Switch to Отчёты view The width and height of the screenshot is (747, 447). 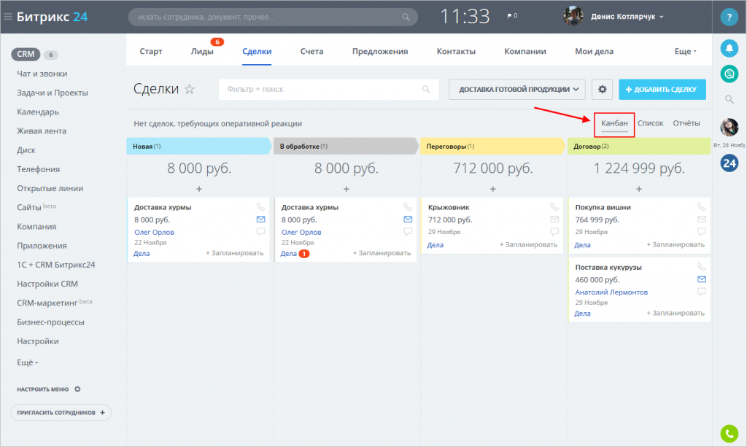[686, 123]
